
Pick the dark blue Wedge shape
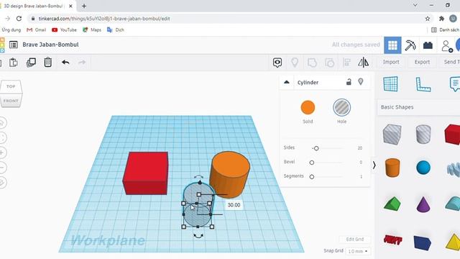point(422,242)
